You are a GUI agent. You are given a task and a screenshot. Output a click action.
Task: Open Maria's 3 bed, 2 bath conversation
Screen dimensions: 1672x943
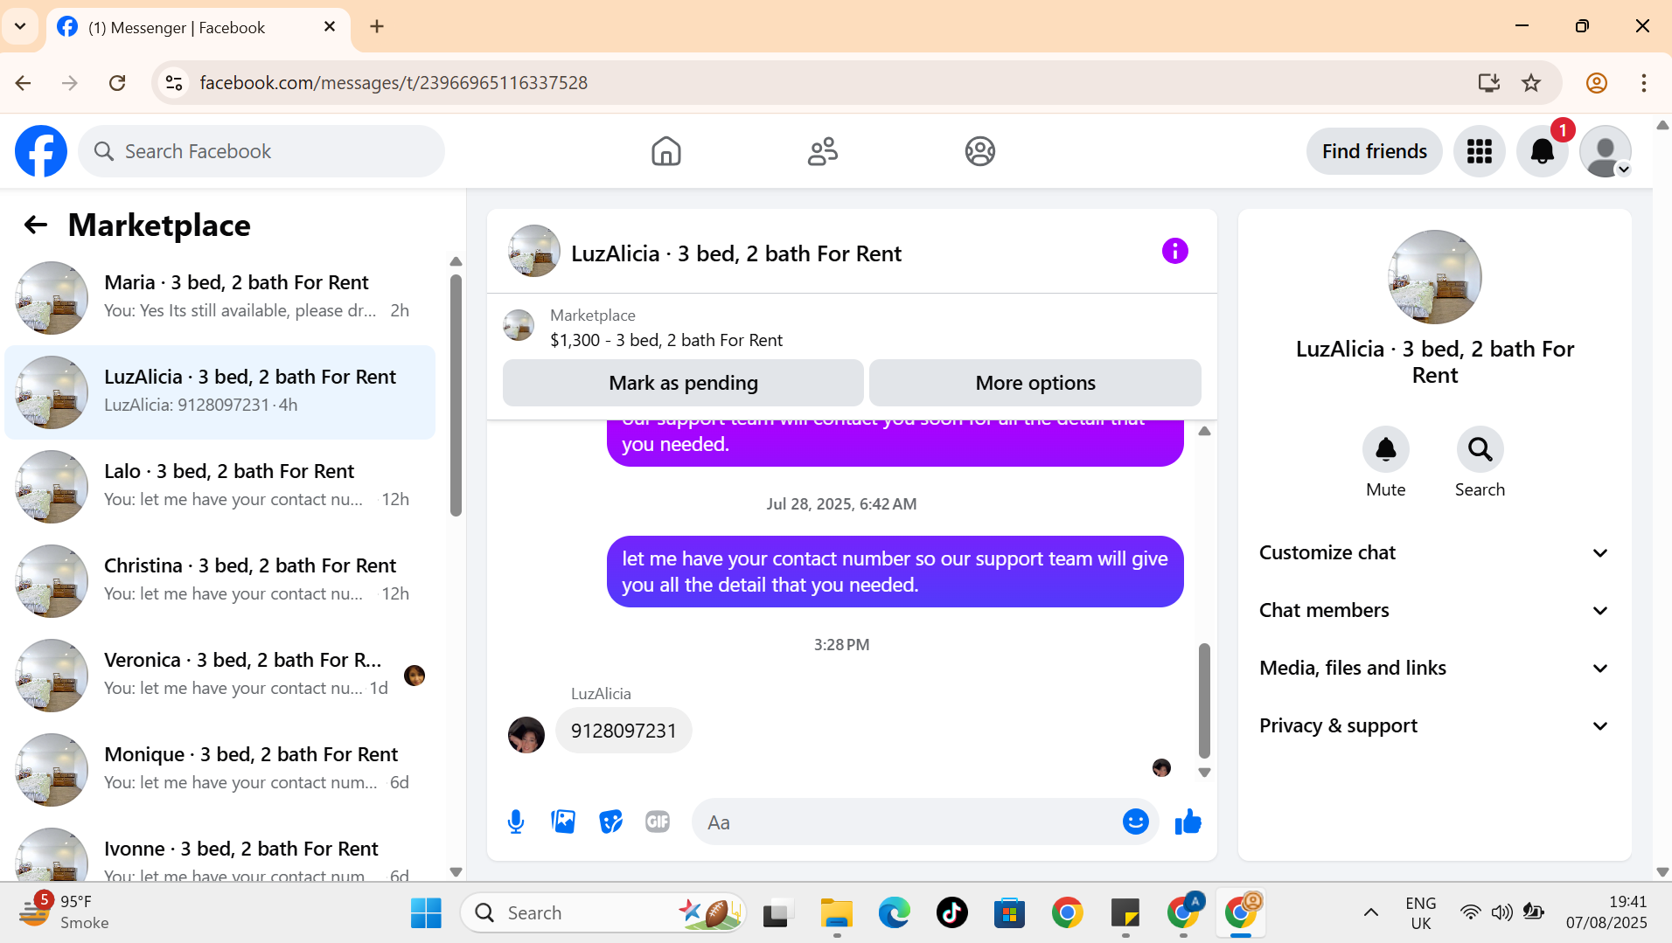click(220, 298)
